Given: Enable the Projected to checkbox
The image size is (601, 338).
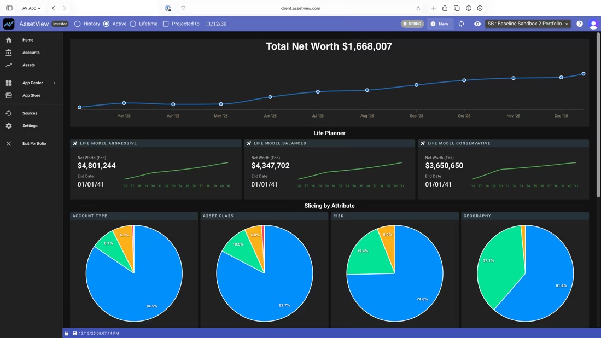Looking at the screenshot, I should (x=166, y=24).
